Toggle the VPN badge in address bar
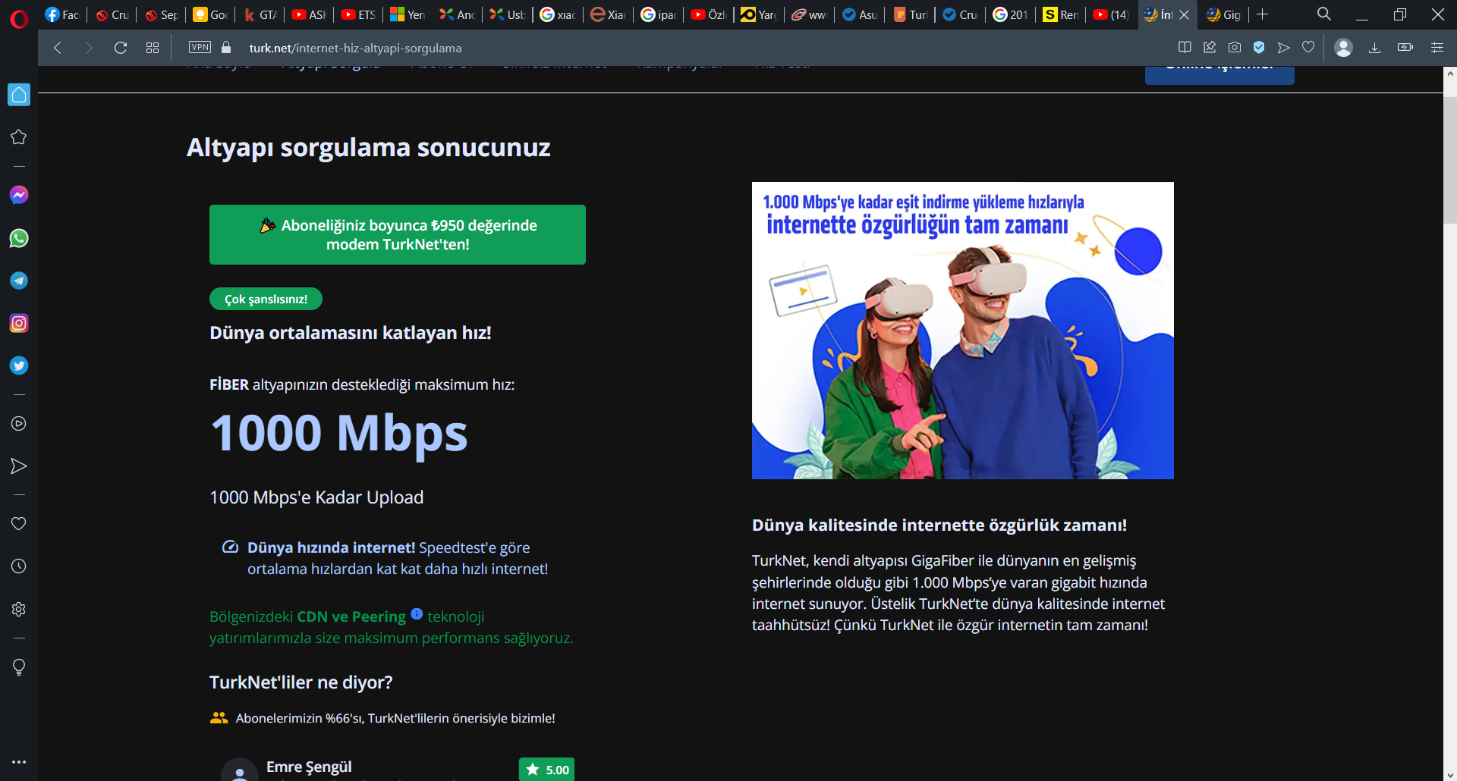The width and height of the screenshot is (1457, 781). [x=200, y=47]
